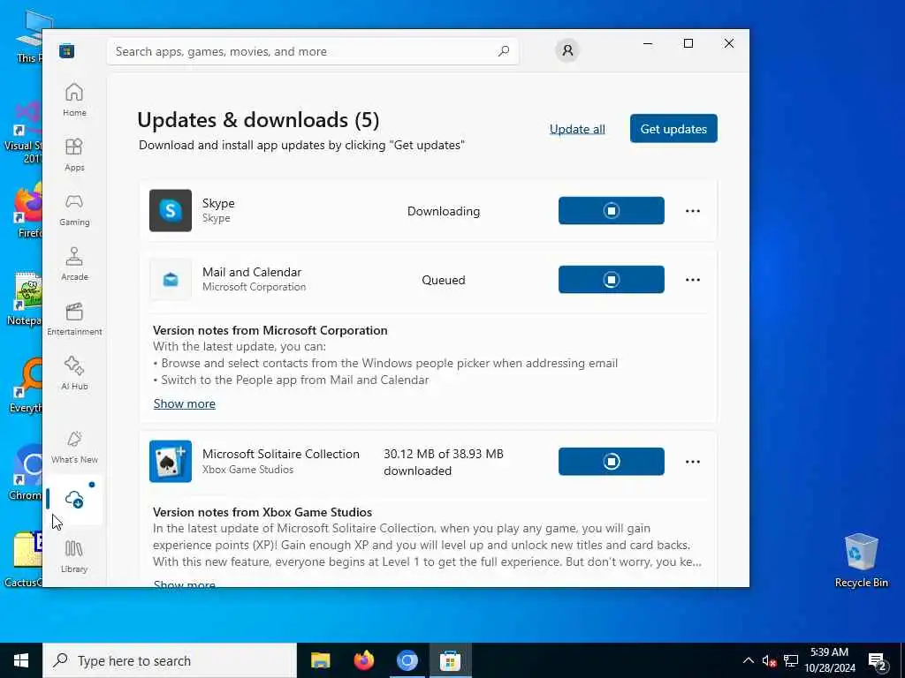Open the Library section

pos(74,556)
